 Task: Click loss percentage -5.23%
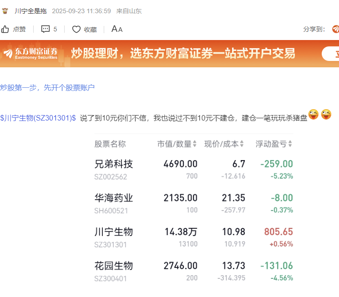[x=282, y=176]
